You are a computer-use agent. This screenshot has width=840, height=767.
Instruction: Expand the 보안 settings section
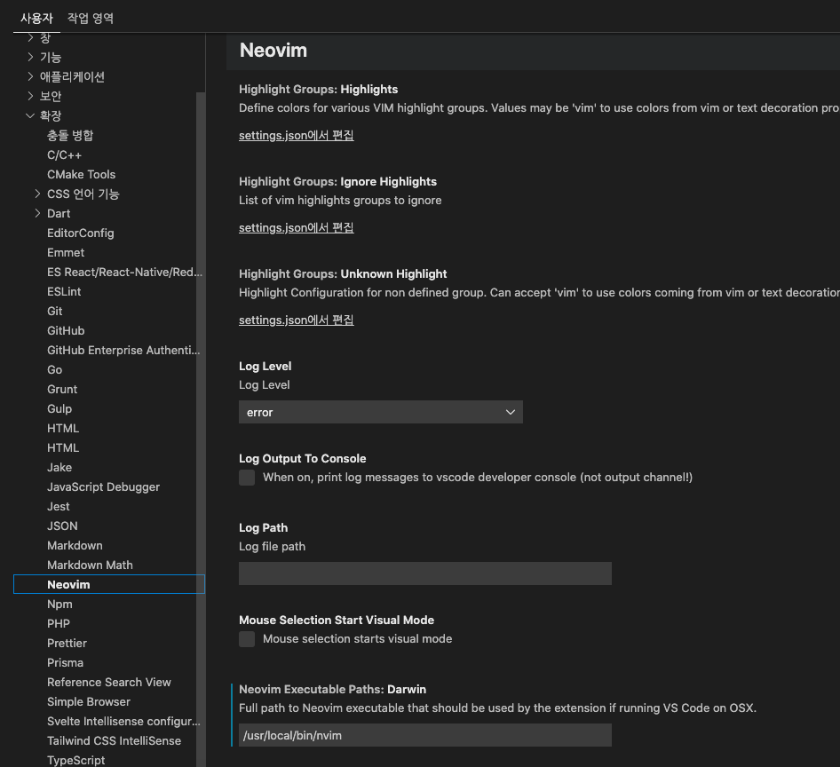[30, 96]
